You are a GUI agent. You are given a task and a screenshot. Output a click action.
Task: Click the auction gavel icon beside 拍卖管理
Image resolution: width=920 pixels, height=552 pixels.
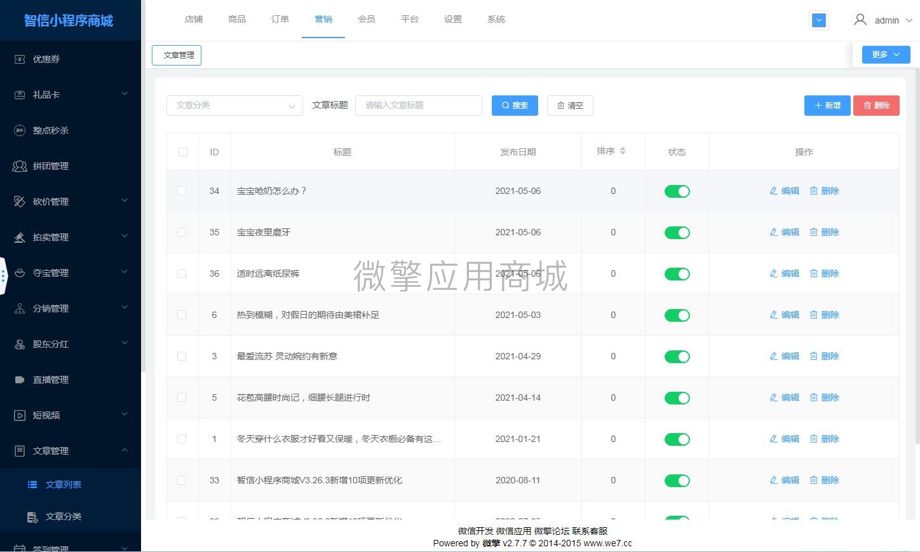20,237
